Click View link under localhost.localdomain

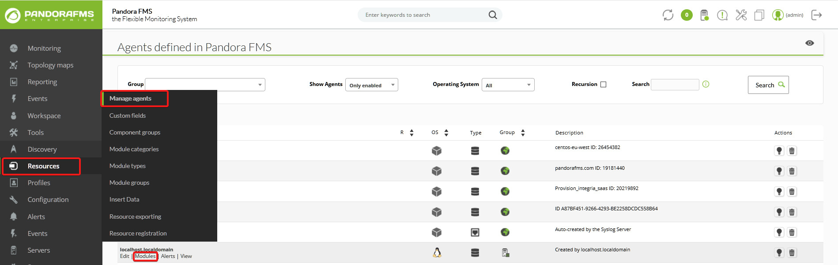pos(186,256)
